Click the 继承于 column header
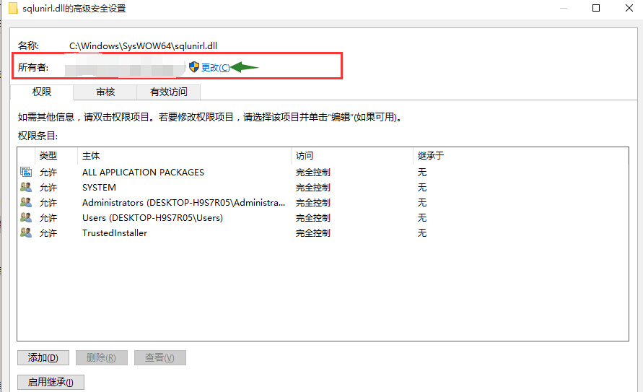Image resolution: width=643 pixels, height=392 pixels. click(431, 156)
